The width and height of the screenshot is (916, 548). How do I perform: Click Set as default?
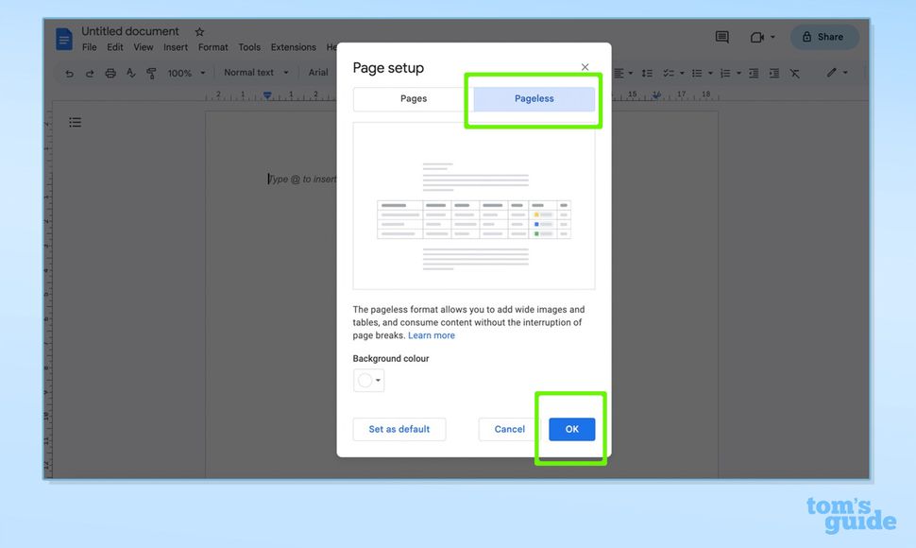pos(399,429)
